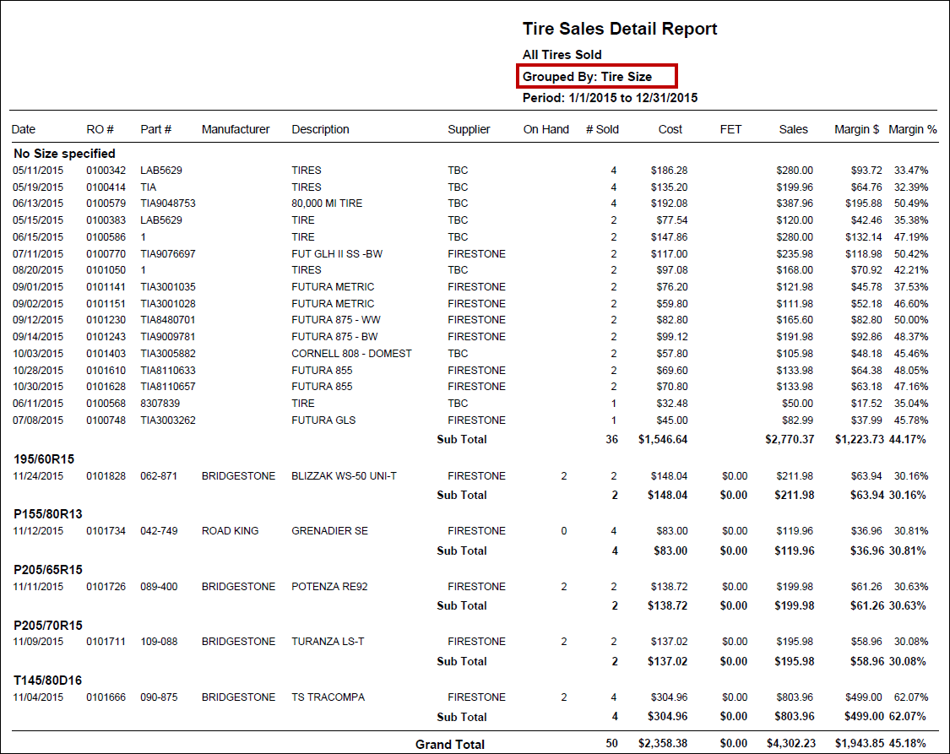The height and width of the screenshot is (754, 950).
Task: Select the Period date range text
Action: tap(610, 97)
